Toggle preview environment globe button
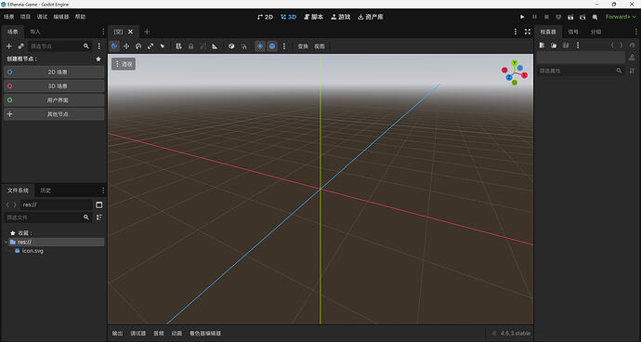This screenshot has width=641, height=342. (272, 46)
